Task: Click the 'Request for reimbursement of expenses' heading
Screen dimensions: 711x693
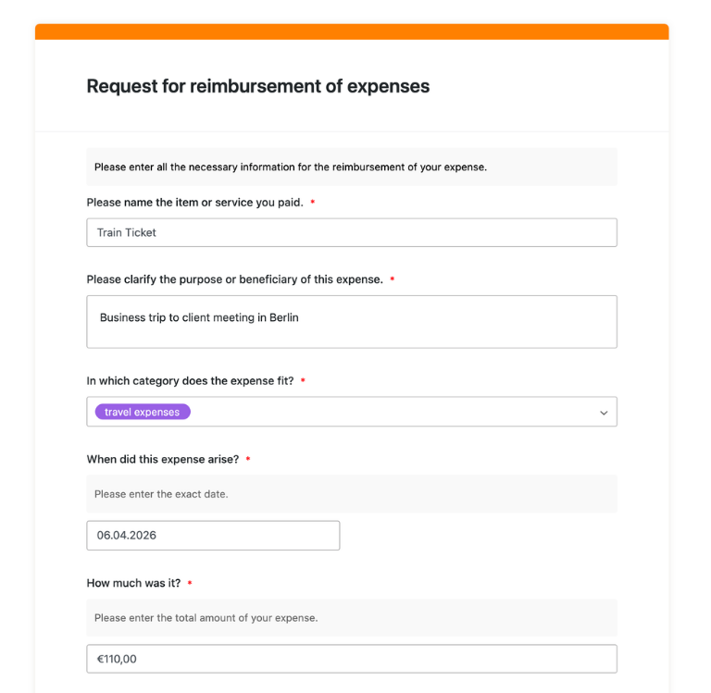Action: [x=258, y=86]
